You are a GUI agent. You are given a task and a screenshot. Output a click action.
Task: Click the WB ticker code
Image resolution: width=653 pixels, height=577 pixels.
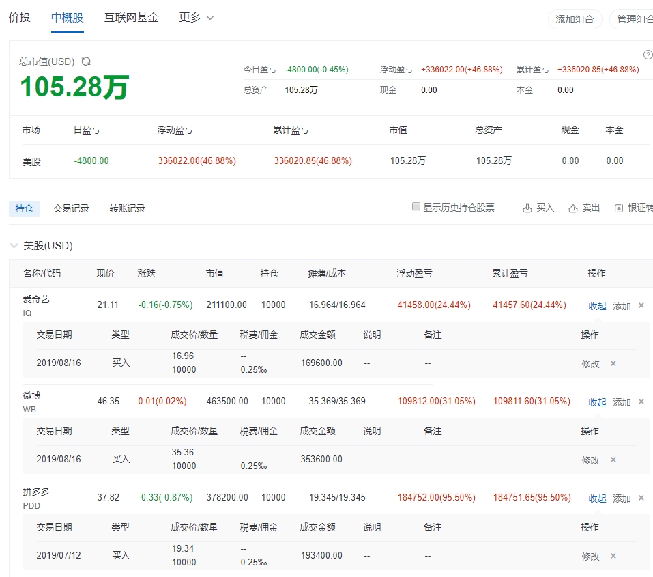(x=29, y=410)
